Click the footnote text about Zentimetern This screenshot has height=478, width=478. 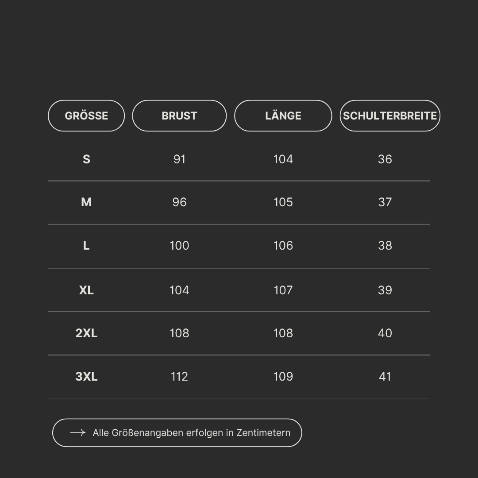click(192, 433)
